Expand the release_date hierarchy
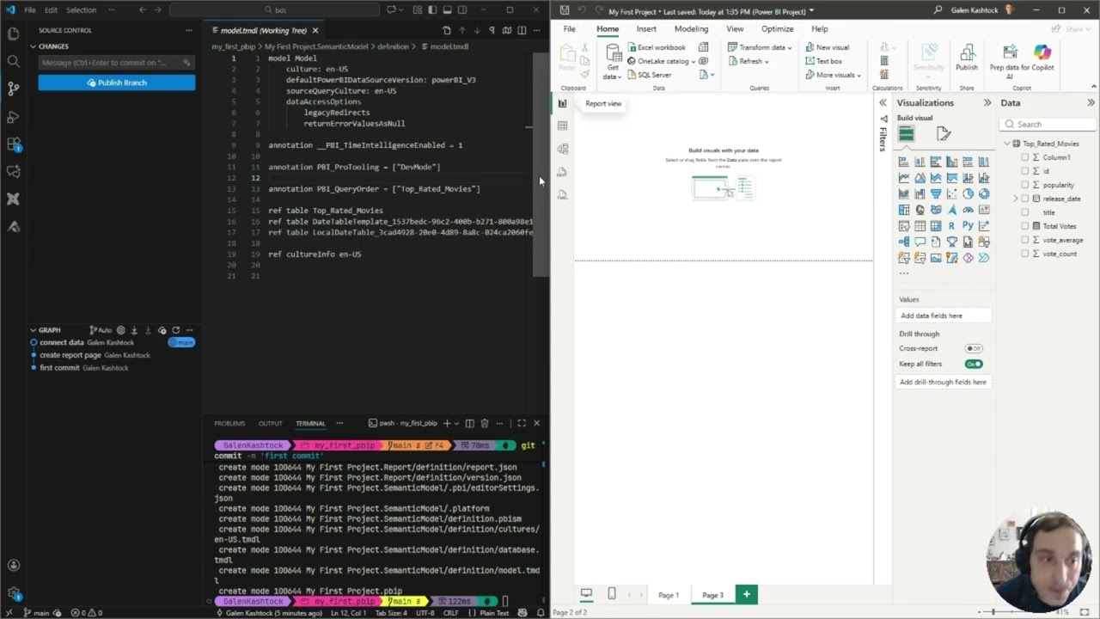The width and height of the screenshot is (1100, 619). [x=1015, y=199]
